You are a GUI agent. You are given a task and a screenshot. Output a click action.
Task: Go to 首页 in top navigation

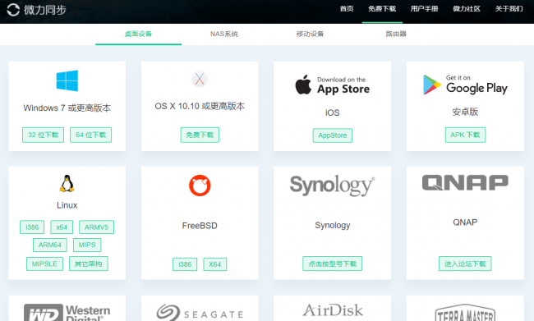(x=347, y=9)
